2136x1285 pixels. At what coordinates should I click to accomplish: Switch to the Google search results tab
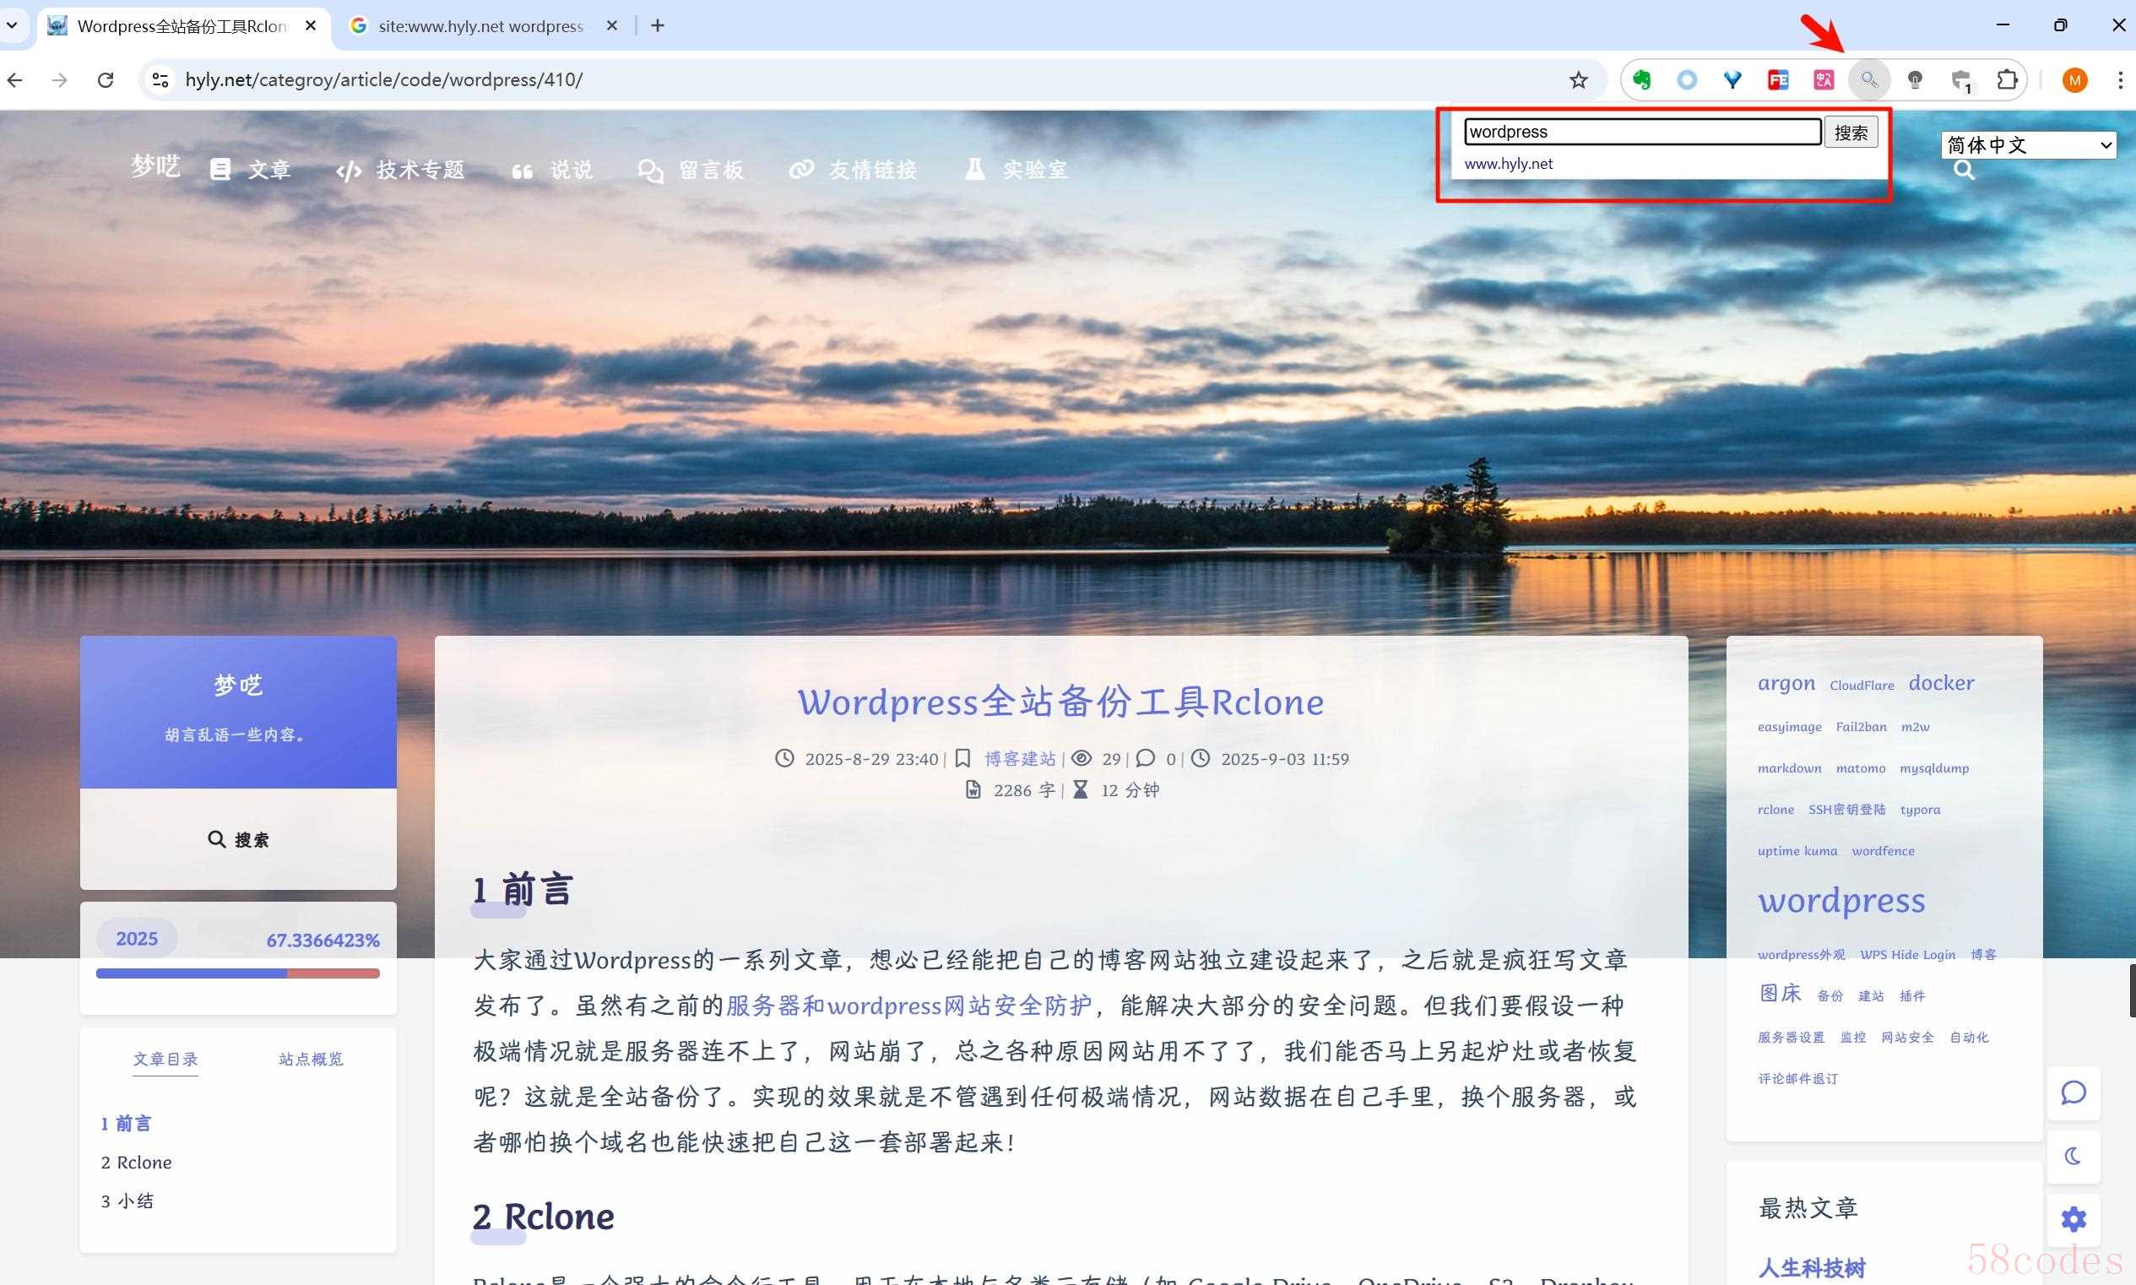pyautogui.click(x=480, y=26)
